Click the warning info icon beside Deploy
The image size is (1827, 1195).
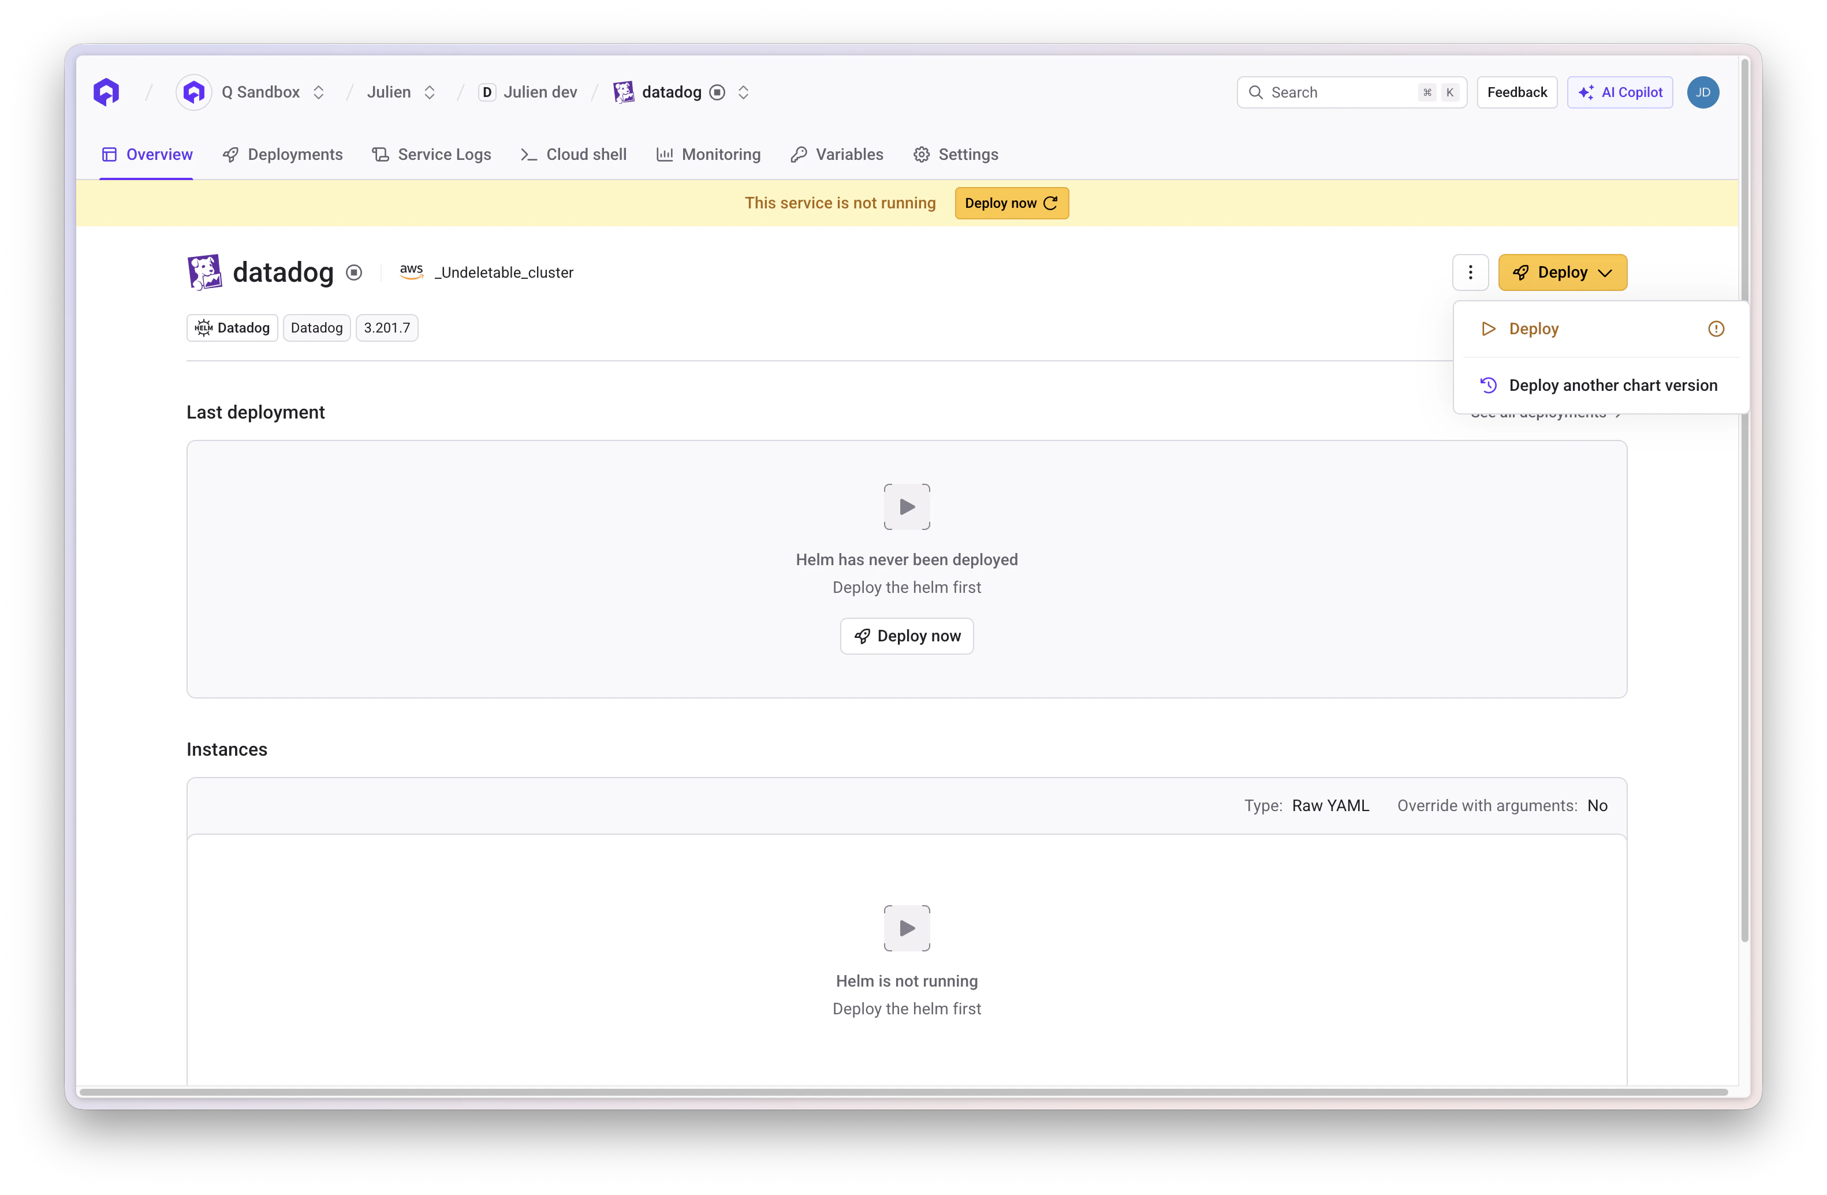coord(1717,328)
